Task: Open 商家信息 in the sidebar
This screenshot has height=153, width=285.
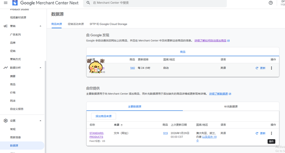Action: click(15, 137)
